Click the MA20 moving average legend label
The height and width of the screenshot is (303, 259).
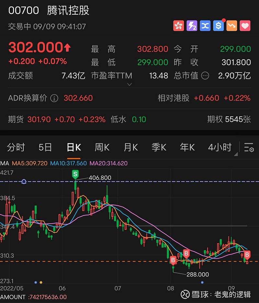pos(109,163)
